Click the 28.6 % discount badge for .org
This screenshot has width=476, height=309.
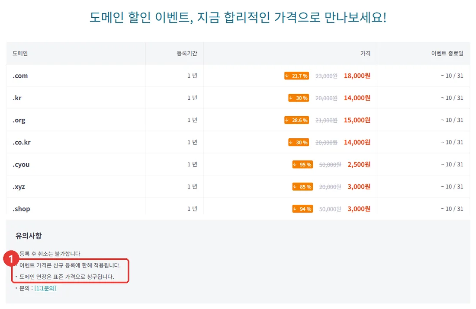(296, 120)
